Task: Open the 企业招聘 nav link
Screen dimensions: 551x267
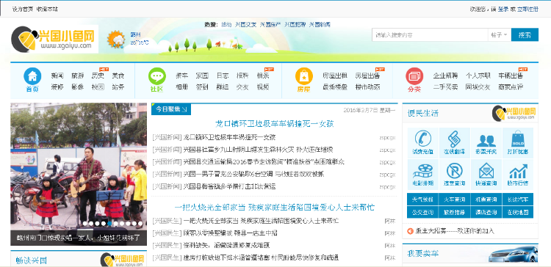Action: coord(445,76)
